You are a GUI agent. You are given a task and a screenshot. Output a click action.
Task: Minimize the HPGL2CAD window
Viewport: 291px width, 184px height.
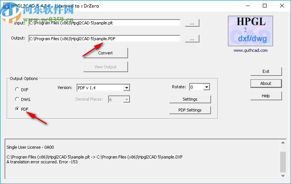[248, 6]
